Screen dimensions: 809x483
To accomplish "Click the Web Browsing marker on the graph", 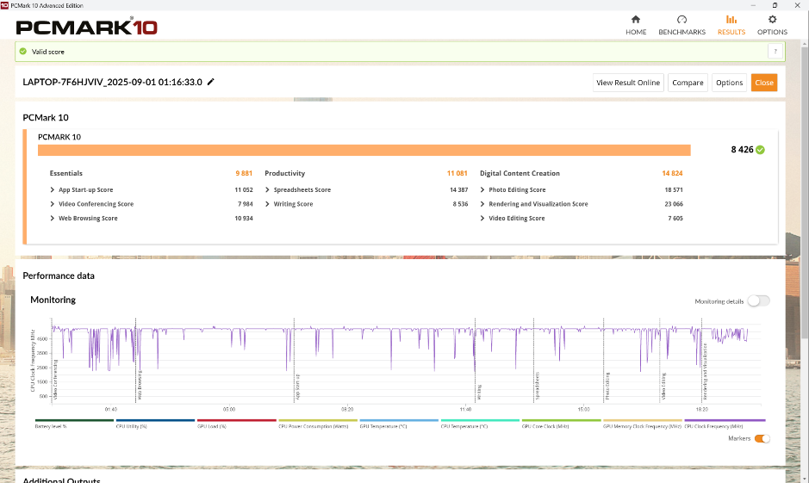I will point(140,385).
